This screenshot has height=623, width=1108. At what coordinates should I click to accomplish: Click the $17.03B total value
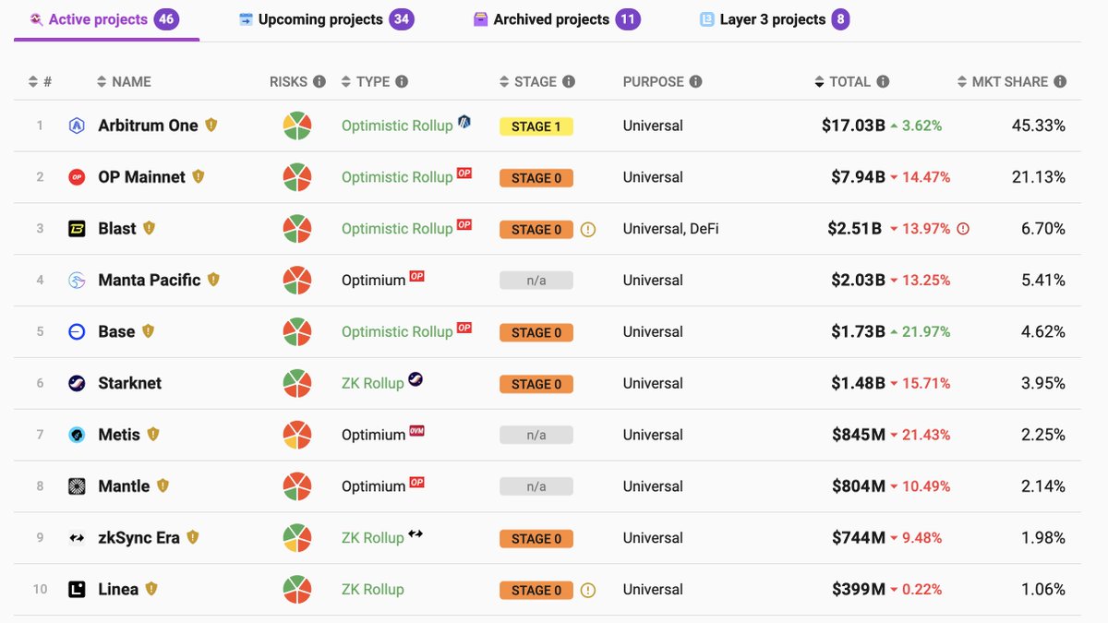coord(853,126)
